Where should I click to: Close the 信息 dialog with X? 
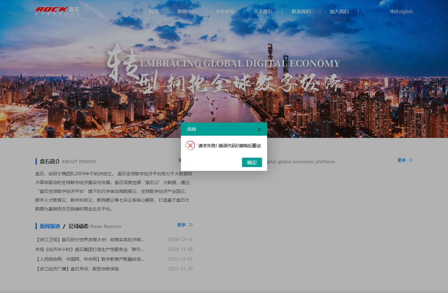pos(260,129)
